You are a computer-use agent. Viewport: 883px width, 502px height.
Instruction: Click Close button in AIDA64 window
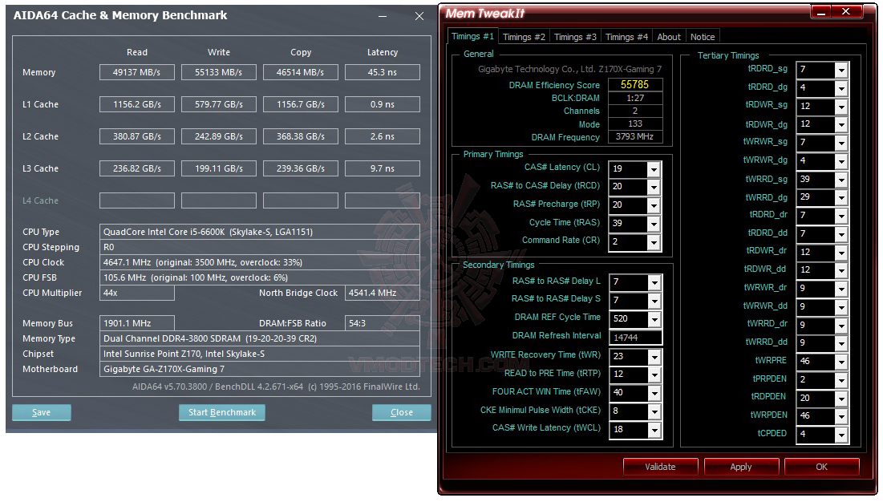click(x=402, y=412)
